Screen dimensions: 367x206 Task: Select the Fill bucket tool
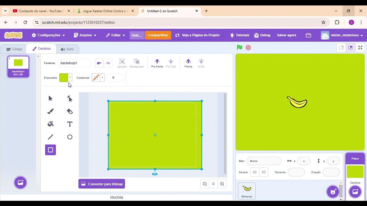coord(50,124)
